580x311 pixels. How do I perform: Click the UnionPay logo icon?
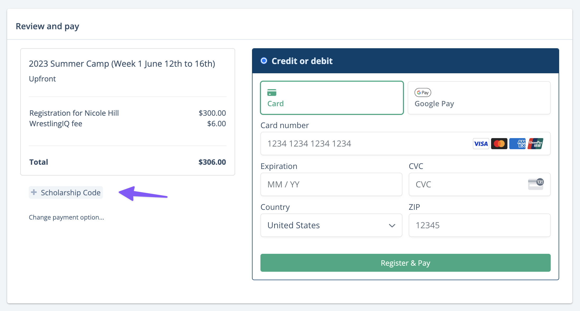[535, 144]
